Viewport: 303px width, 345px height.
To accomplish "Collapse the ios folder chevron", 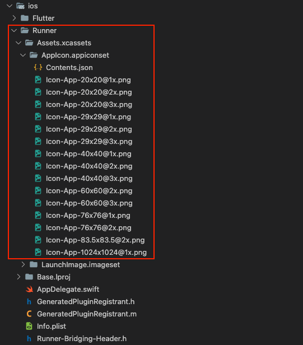I will [10, 6].
